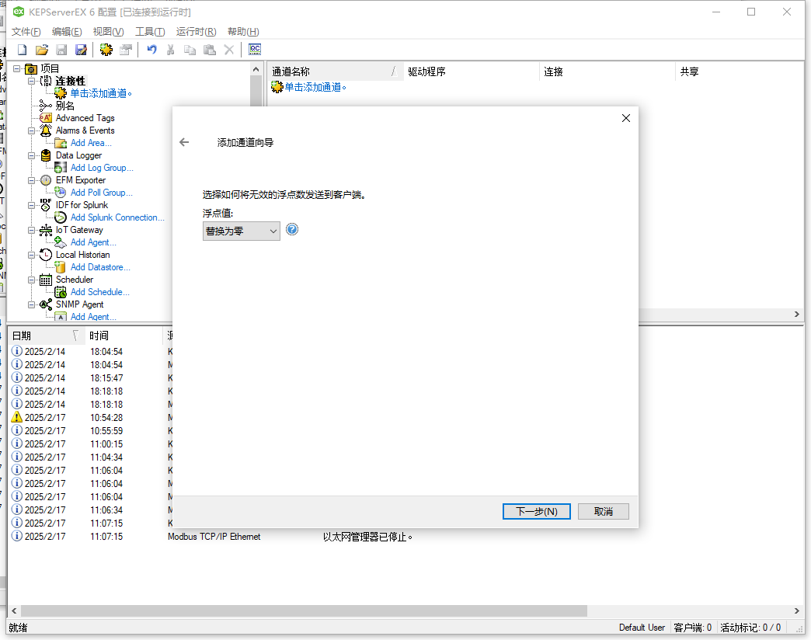Click the 取消 button
The image size is (811, 640).
(x=603, y=511)
